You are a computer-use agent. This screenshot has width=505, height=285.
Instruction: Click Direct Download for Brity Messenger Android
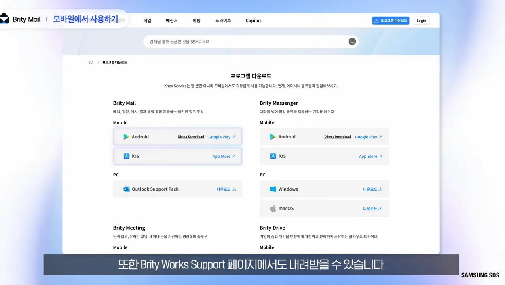(x=338, y=137)
